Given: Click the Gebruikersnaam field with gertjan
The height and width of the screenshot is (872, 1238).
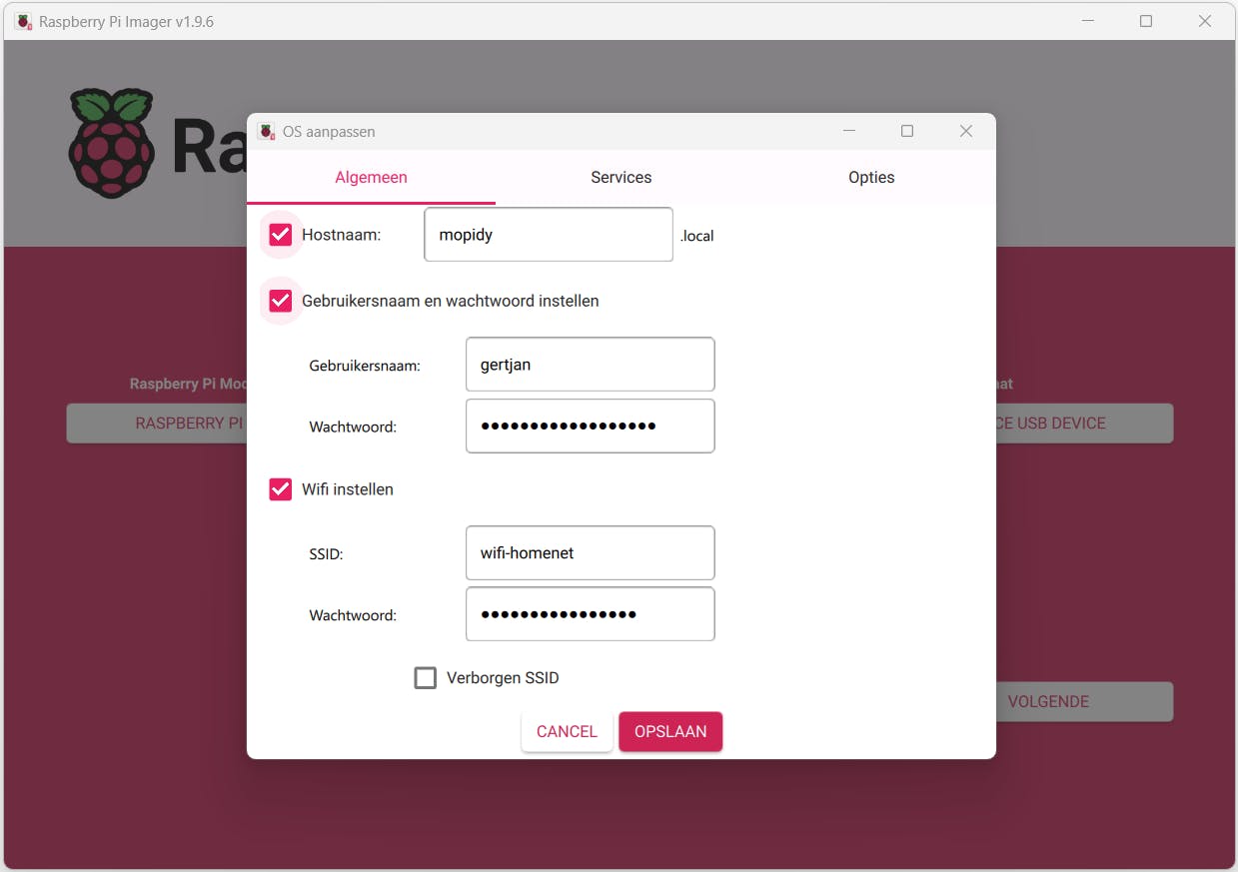Looking at the screenshot, I should pyautogui.click(x=591, y=365).
